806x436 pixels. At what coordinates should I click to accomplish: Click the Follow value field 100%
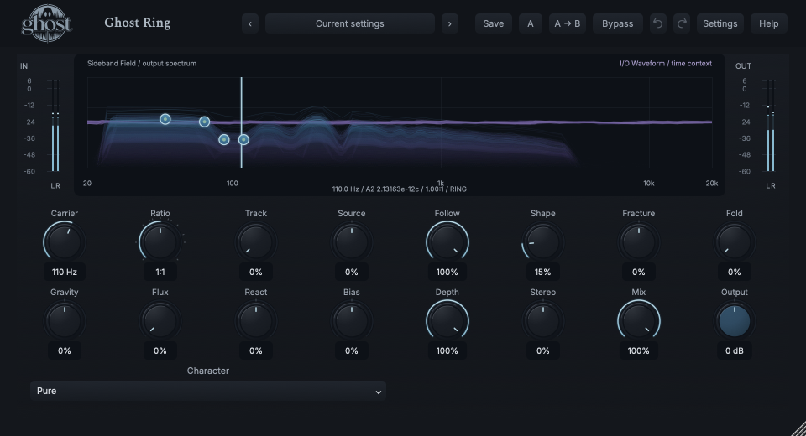(x=447, y=272)
